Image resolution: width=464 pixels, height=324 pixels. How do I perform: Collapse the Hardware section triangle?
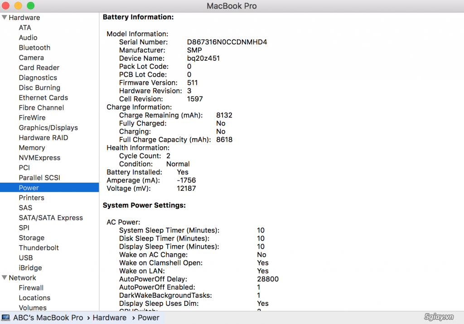click(x=4, y=18)
